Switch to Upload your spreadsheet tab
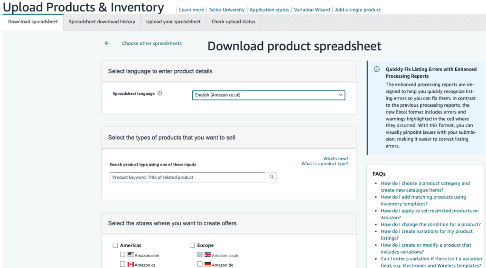486x268 pixels. click(173, 22)
